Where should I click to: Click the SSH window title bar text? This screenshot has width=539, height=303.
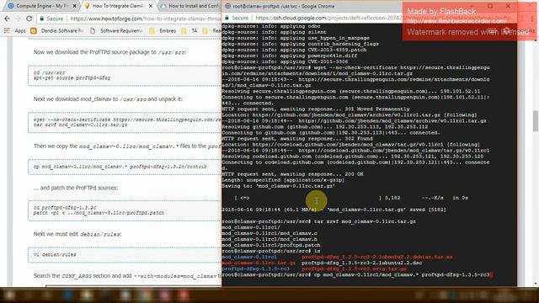284,6
